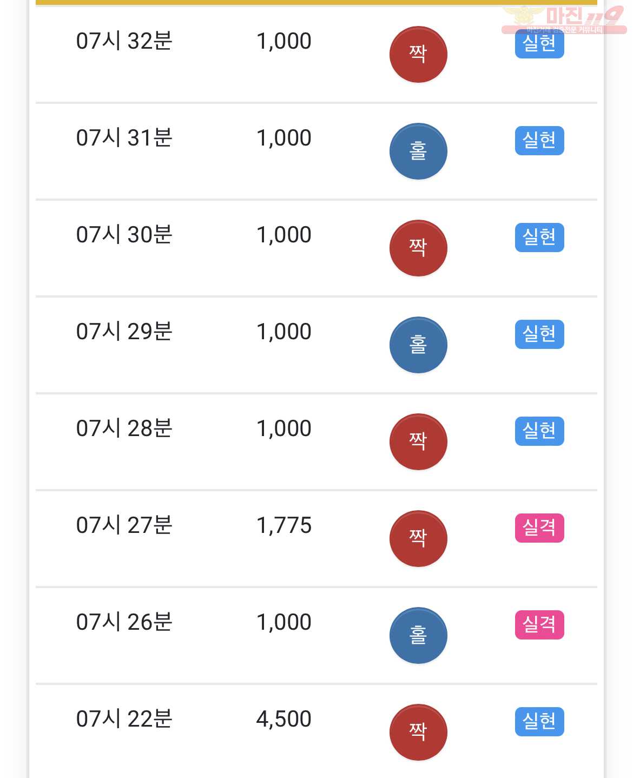Click the 4,500 amount in 07시 22분 row
This screenshot has height=778, width=633.
click(x=284, y=719)
